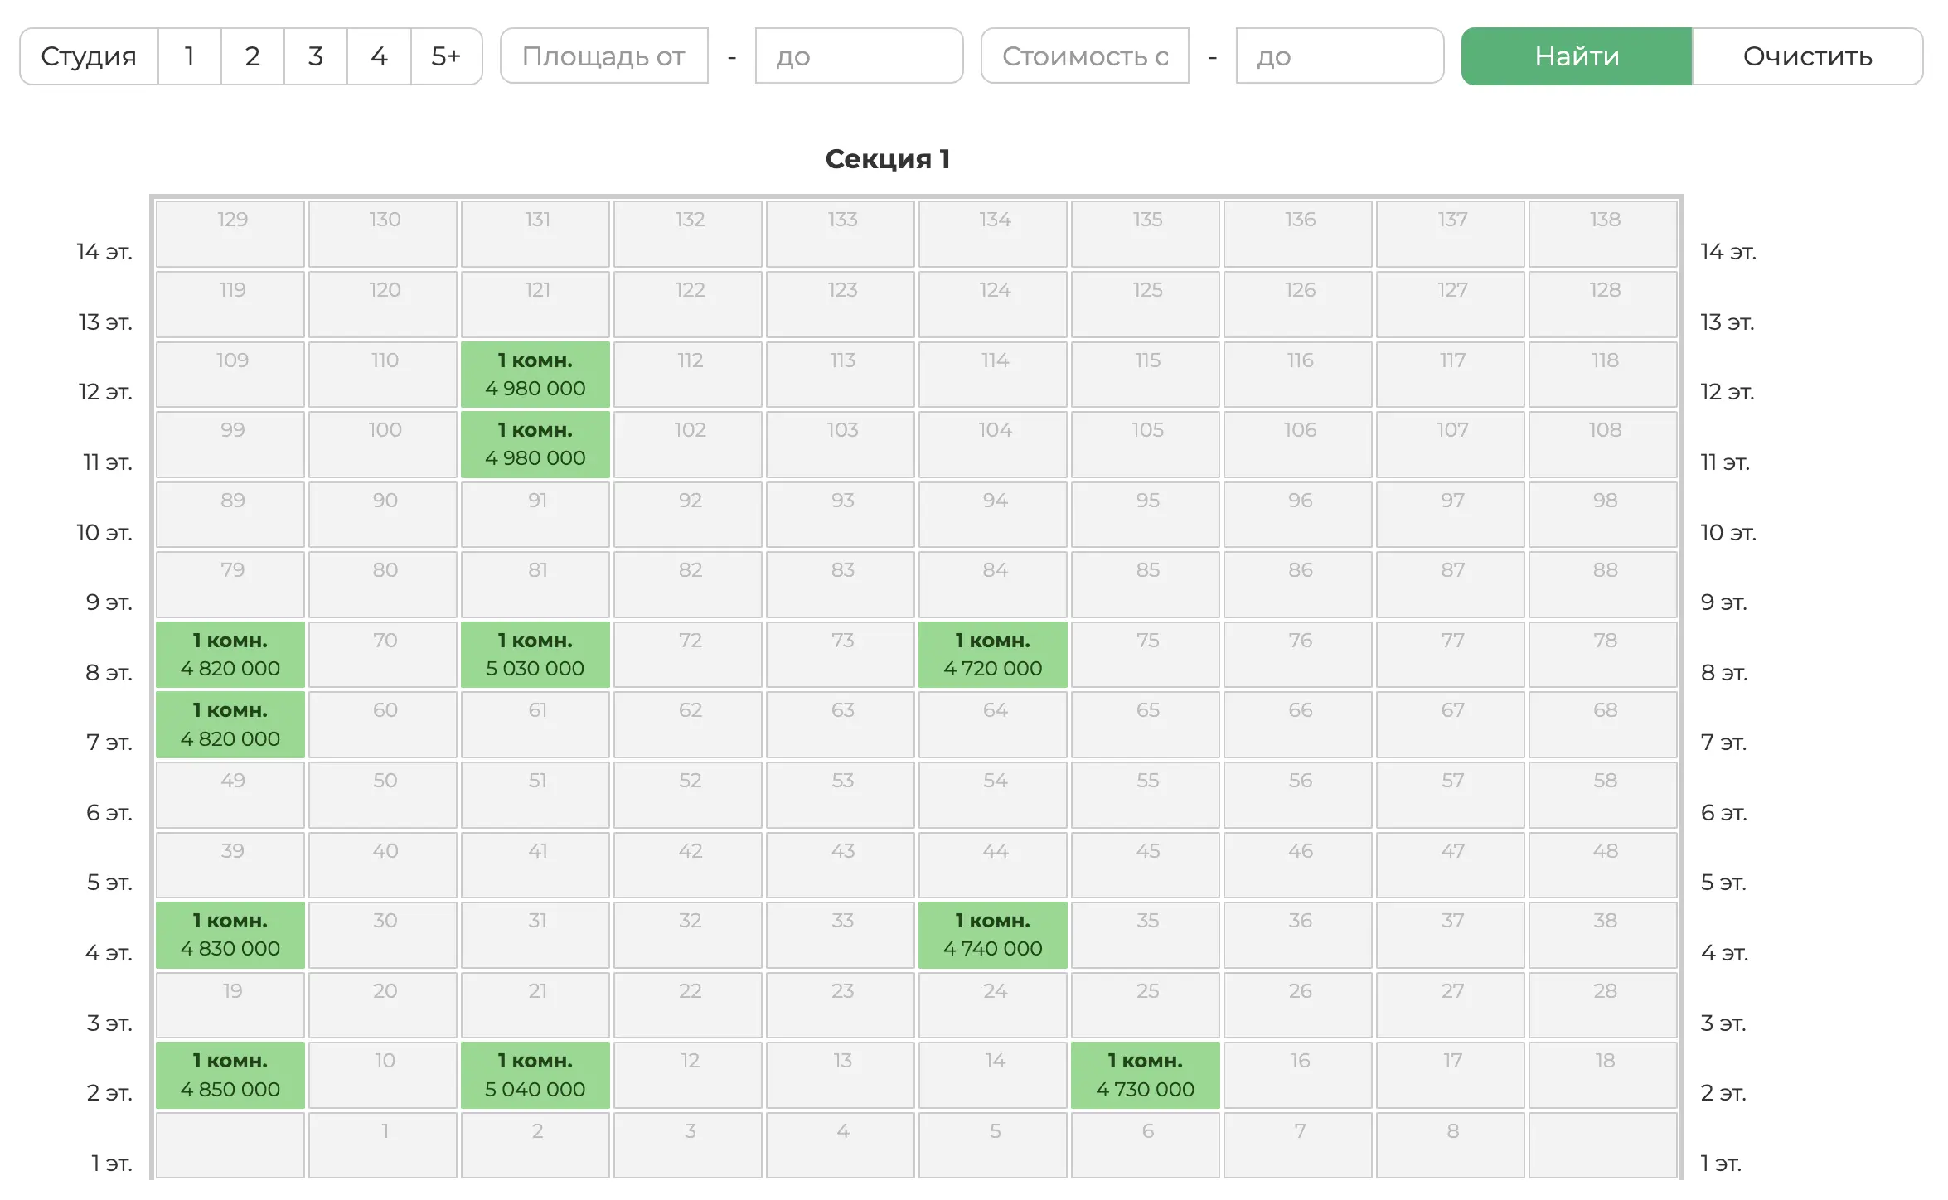This screenshot has height=1200, width=1948.
Task: Select the 3-room filter button
Action: point(315,56)
